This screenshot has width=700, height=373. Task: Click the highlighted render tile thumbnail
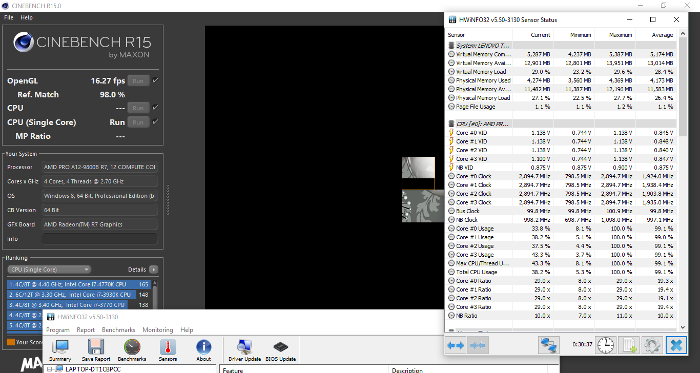pos(418,173)
